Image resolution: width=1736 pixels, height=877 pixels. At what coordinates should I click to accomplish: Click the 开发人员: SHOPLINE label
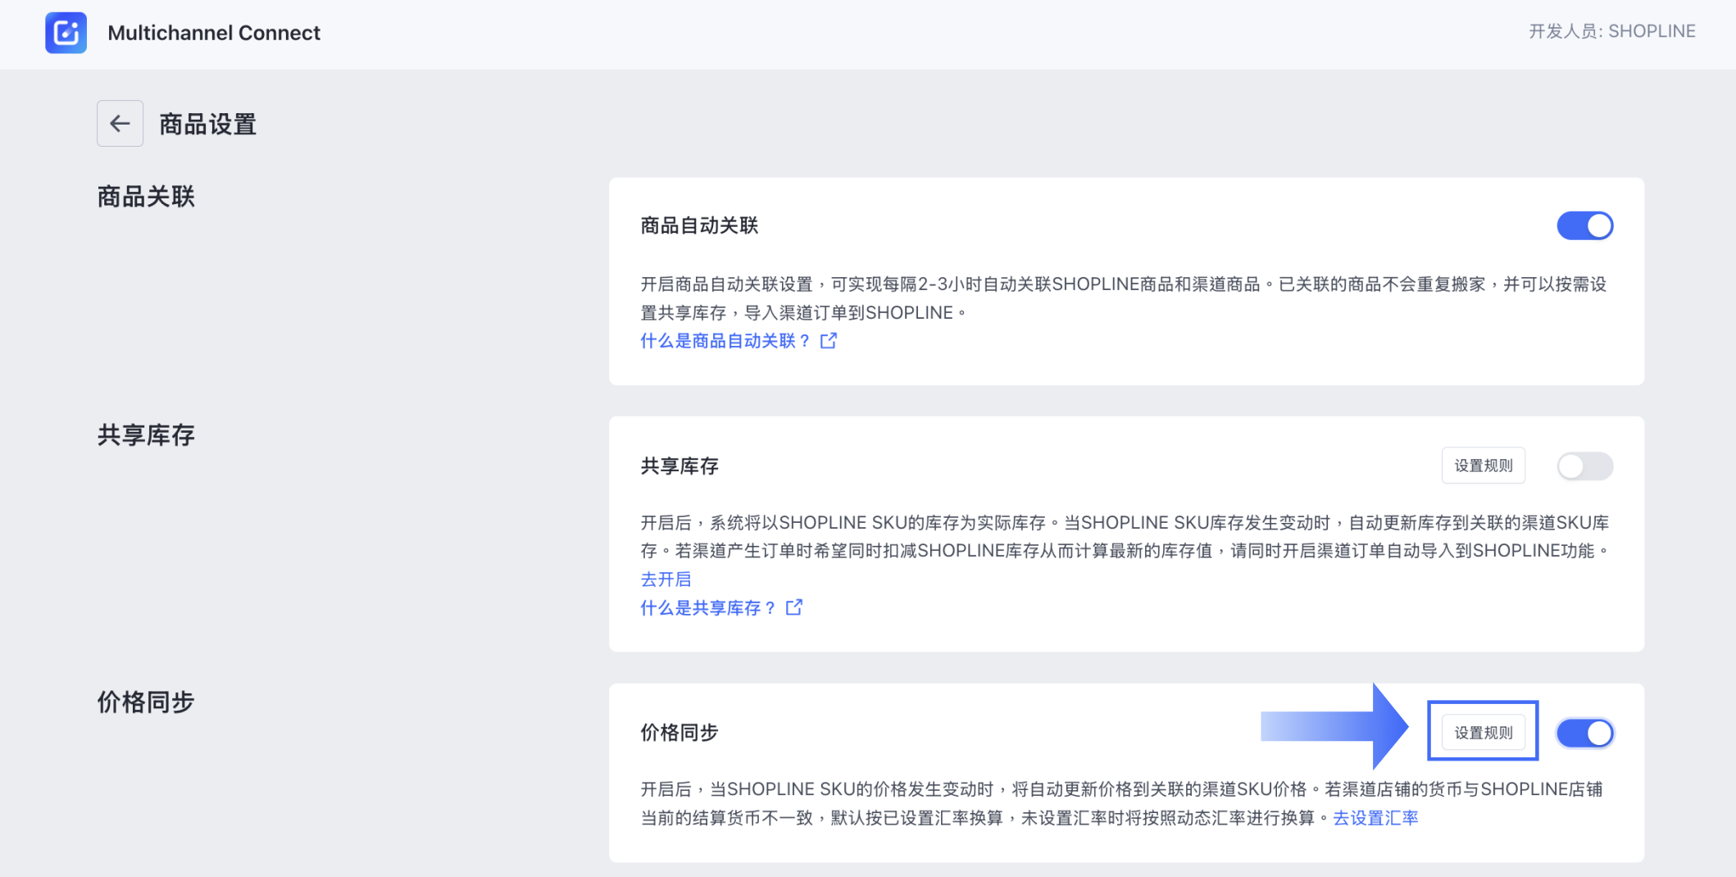tap(1611, 31)
